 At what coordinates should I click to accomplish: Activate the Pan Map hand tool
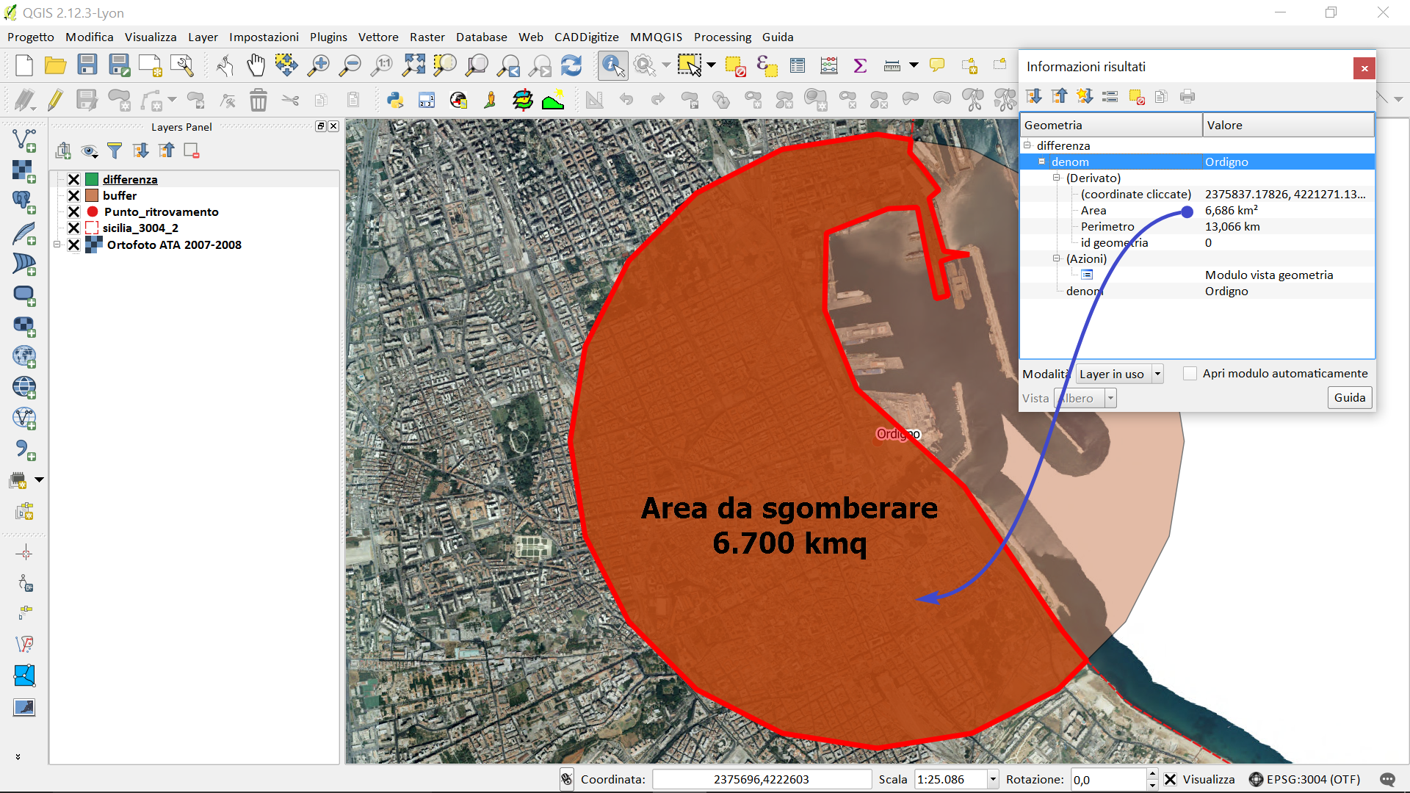pyautogui.click(x=256, y=66)
